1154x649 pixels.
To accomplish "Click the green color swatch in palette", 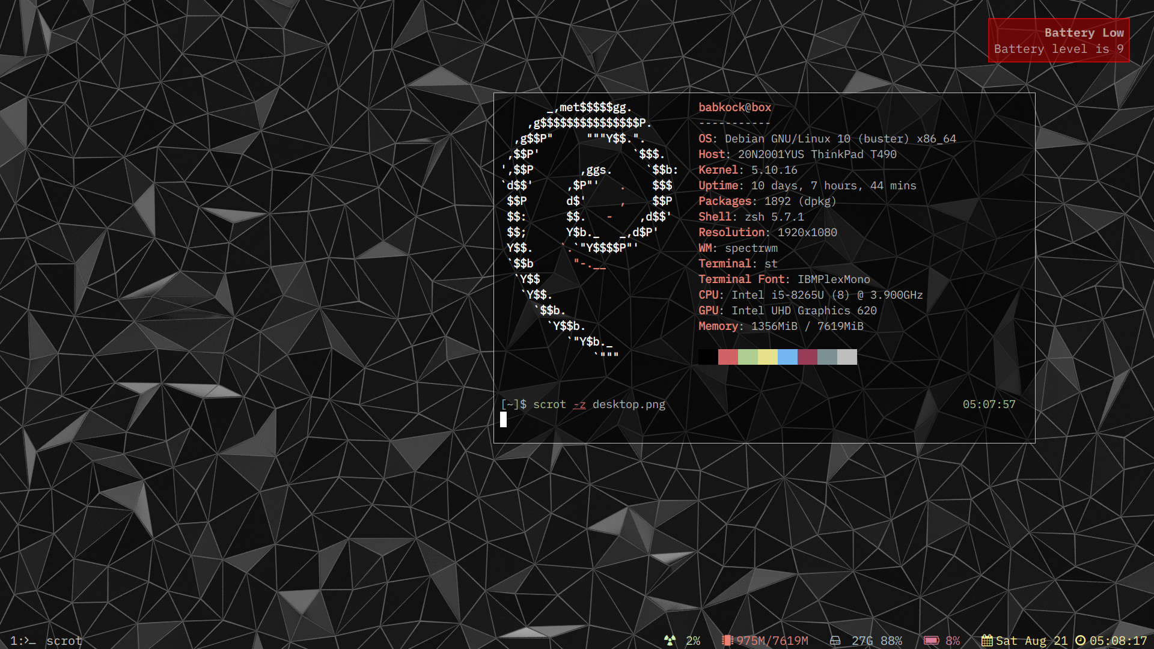I will point(748,357).
